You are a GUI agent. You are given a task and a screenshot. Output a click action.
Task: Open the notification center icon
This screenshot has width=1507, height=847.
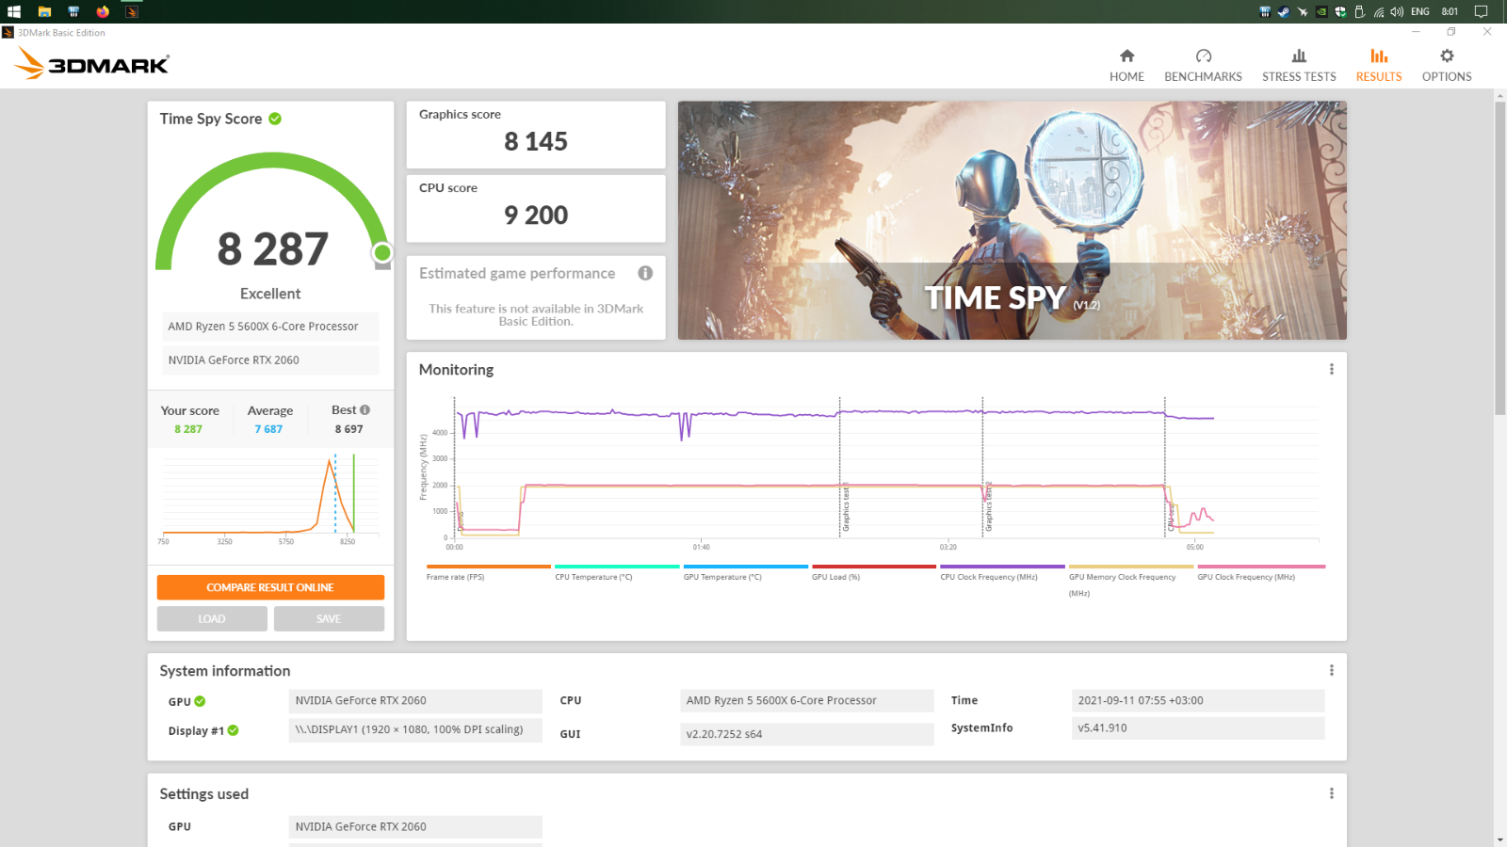click(x=1481, y=11)
